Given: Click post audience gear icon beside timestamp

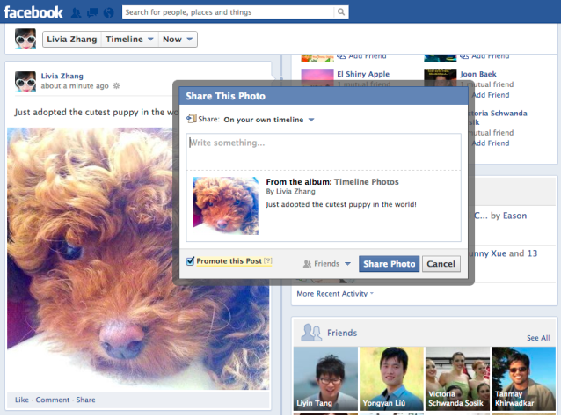Looking at the screenshot, I should [x=116, y=86].
